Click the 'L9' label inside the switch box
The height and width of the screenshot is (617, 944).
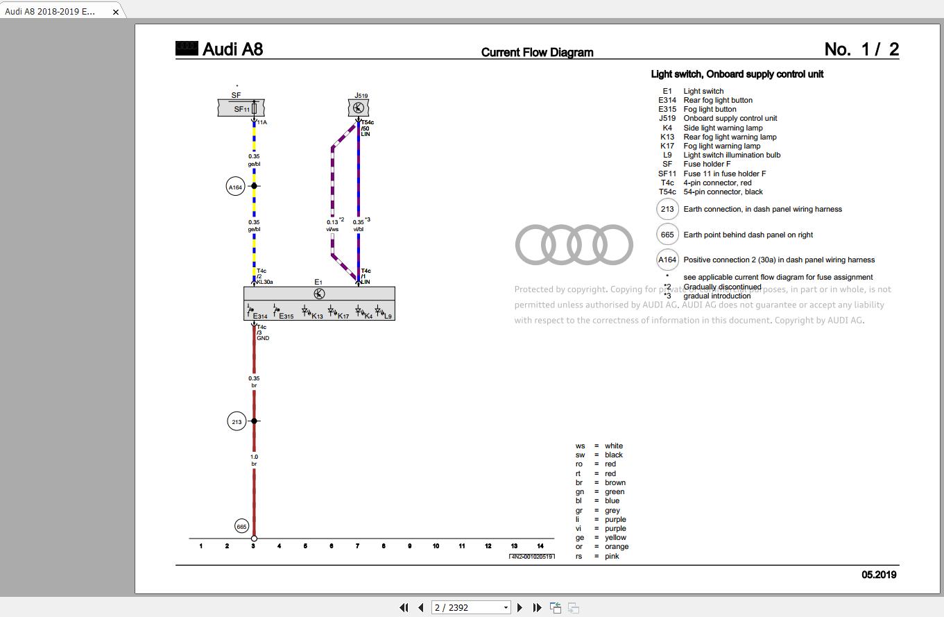pos(388,316)
